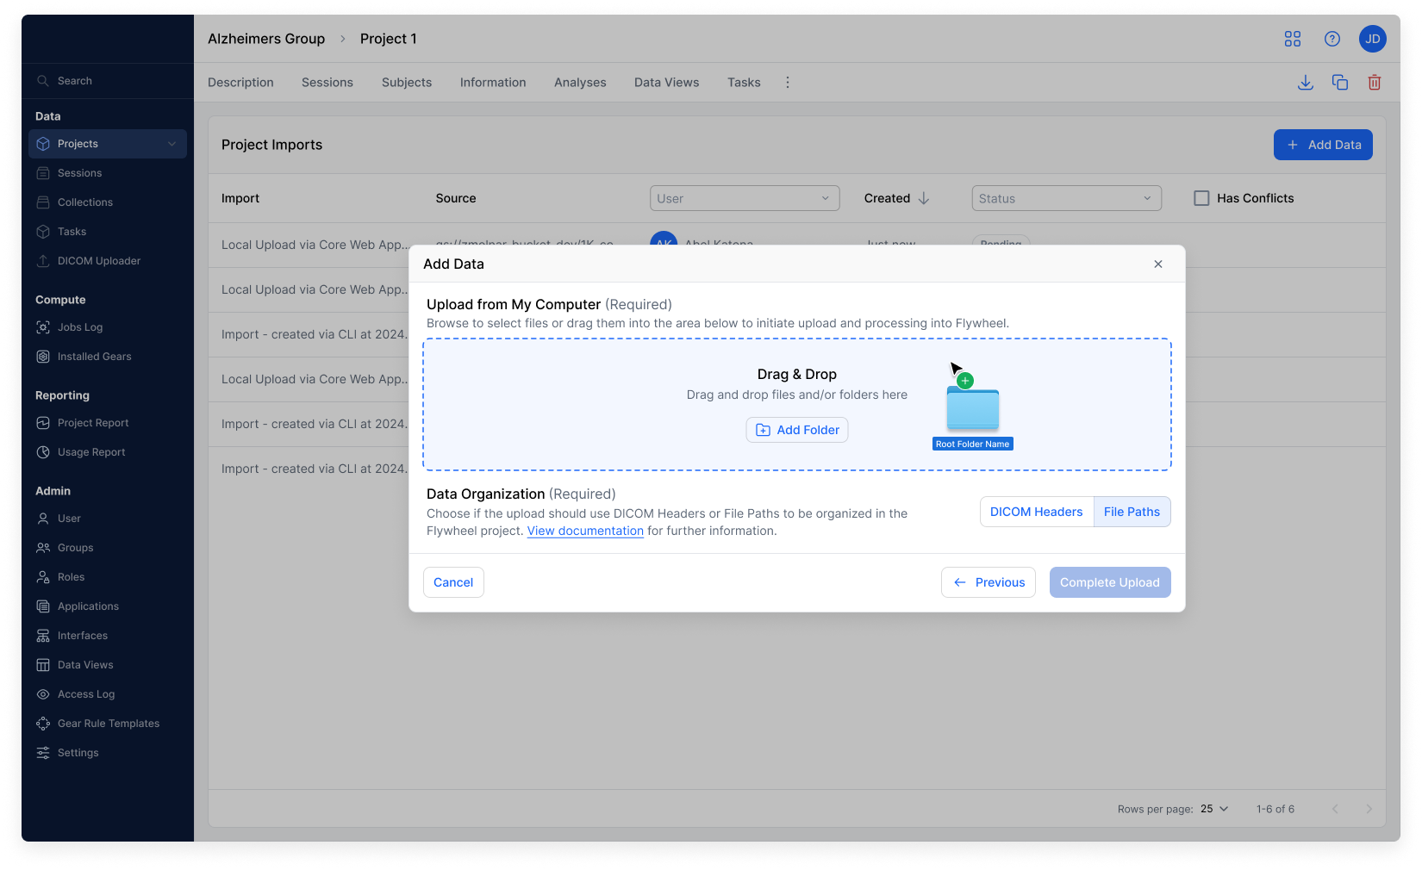Viewport: 1422px width, 870px height.
Task: Open Gear Rule Templates under Admin
Action: [x=108, y=724]
